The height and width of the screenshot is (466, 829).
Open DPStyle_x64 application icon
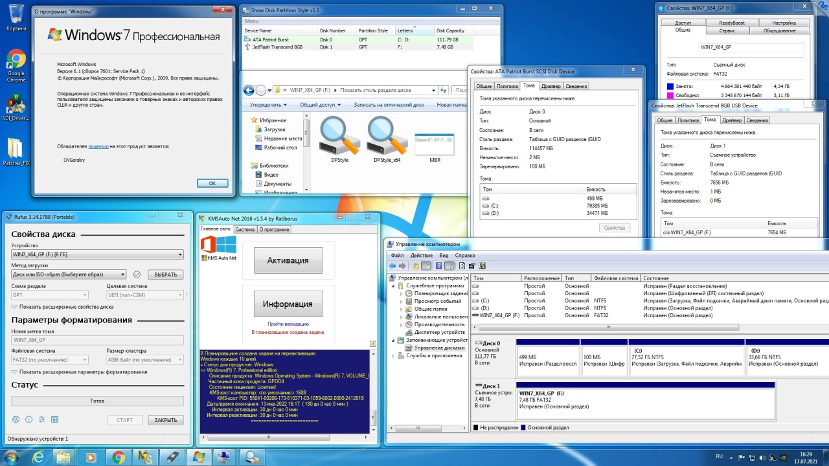387,140
